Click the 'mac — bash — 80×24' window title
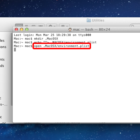 point(92,30)
